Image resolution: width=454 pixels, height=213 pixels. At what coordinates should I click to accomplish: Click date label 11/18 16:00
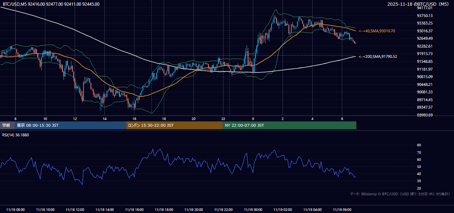134,210
